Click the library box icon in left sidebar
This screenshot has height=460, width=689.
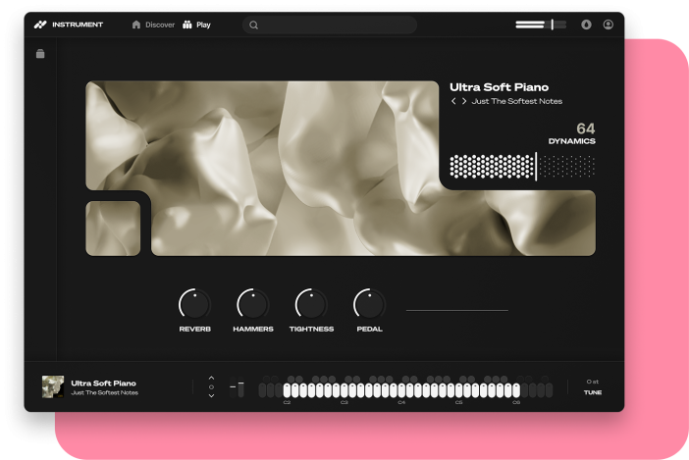40,54
